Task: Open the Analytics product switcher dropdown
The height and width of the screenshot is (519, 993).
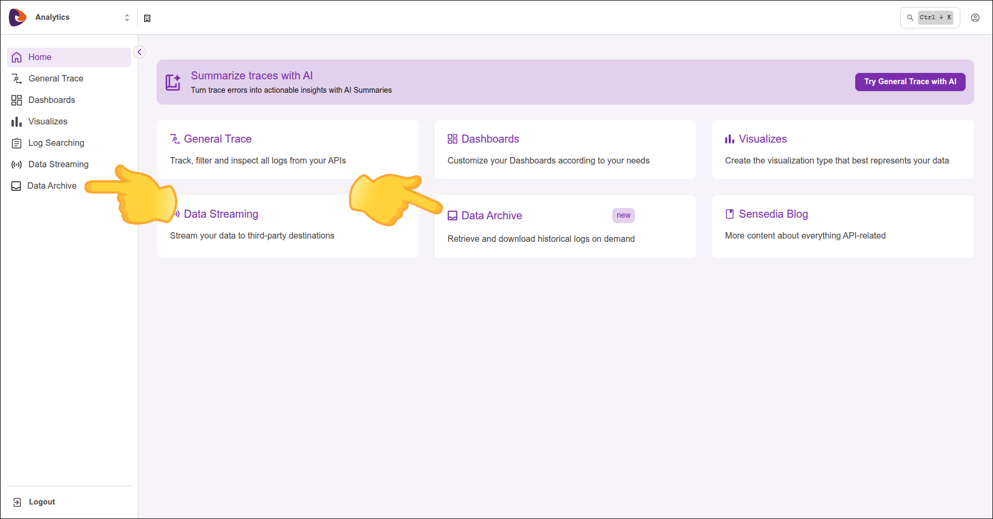Action: point(127,18)
